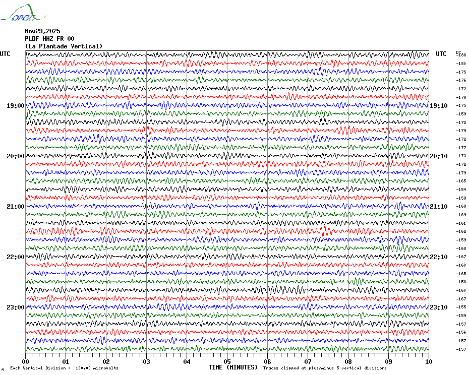Click the 00 minute axis tick label
The width and height of the screenshot is (469, 375).
(25, 361)
